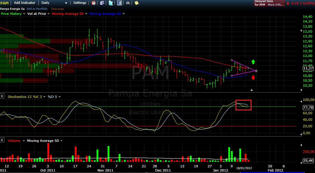
Task: Click the 250,0K volume scale label
Action: [x=308, y=152]
